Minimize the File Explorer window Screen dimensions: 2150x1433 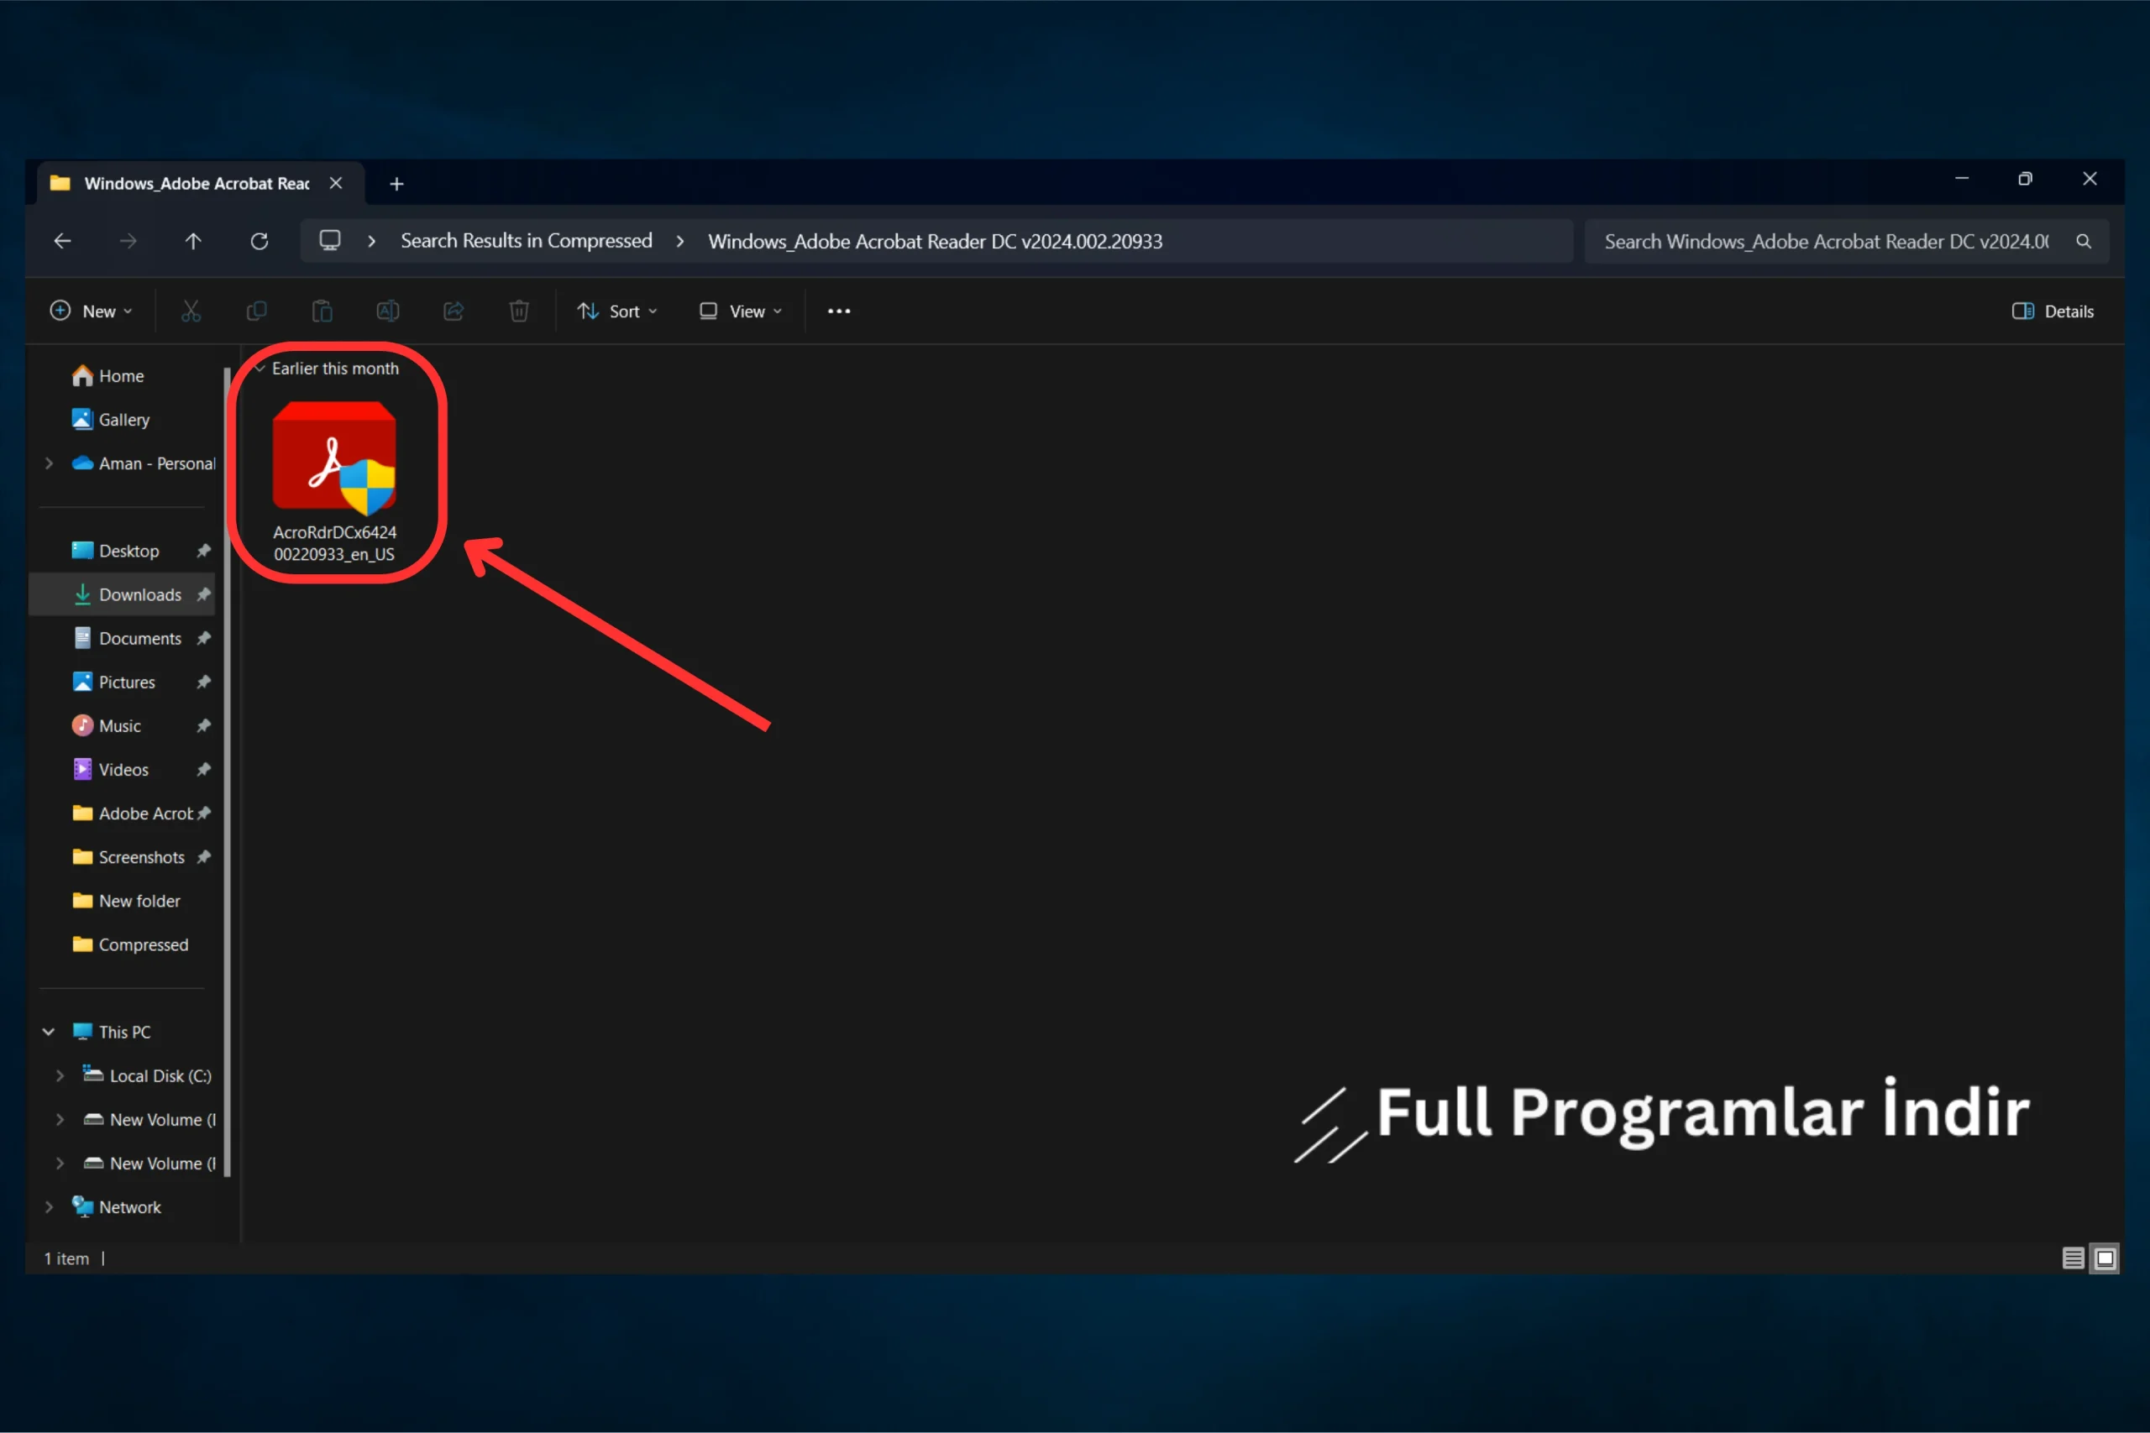click(x=1962, y=179)
